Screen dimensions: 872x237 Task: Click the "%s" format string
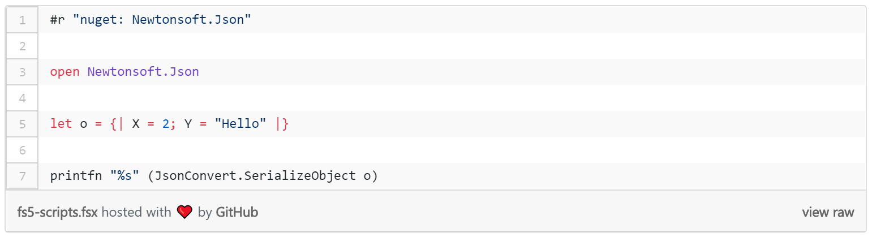tap(124, 176)
